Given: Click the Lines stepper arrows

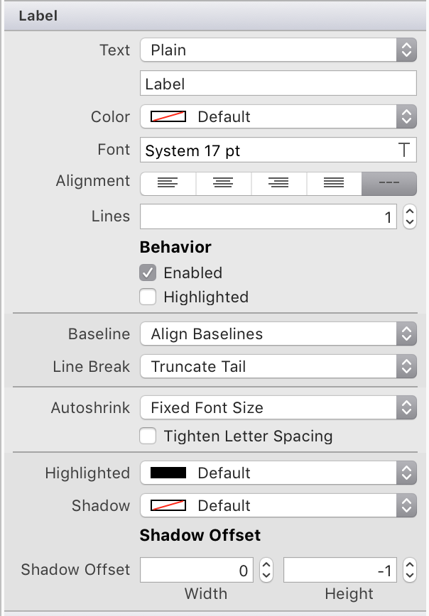Looking at the screenshot, I should pos(409,216).
